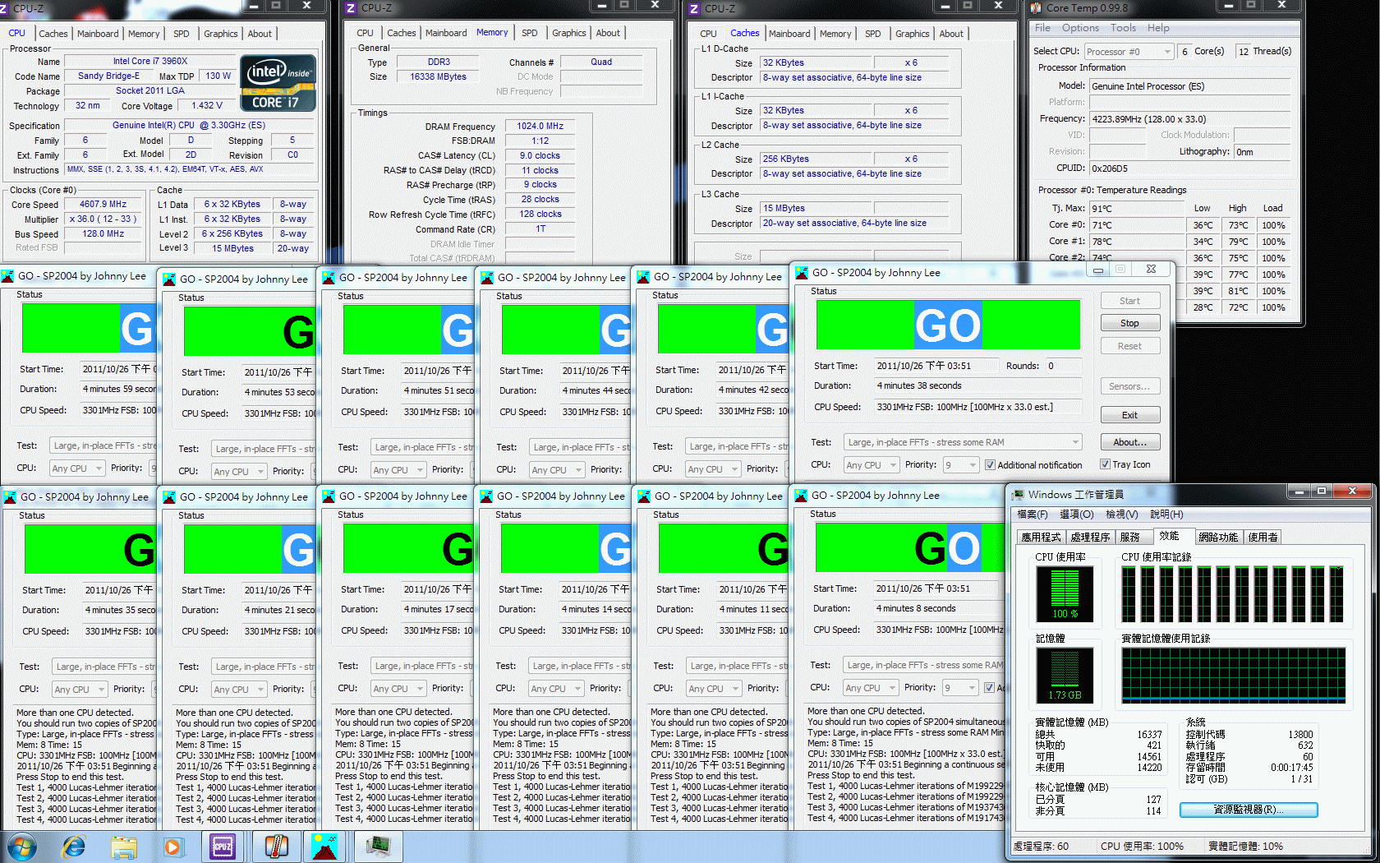This screenshot has height=863, width=1380.
Task: Click Tj. Max value '91°C' in Core Temp
Action: point(1138,209)
